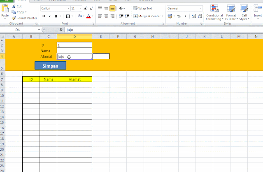Open the General number format dropdown

(201, 8)
